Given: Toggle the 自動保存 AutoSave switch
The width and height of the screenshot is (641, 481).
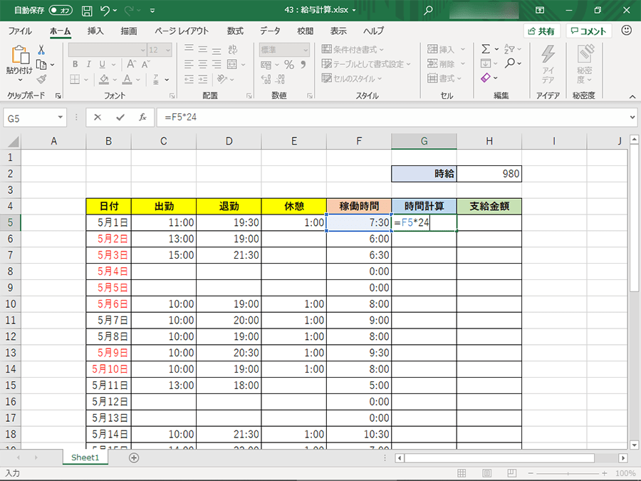Looking at the screenshot, I should [x=61, y=11].
